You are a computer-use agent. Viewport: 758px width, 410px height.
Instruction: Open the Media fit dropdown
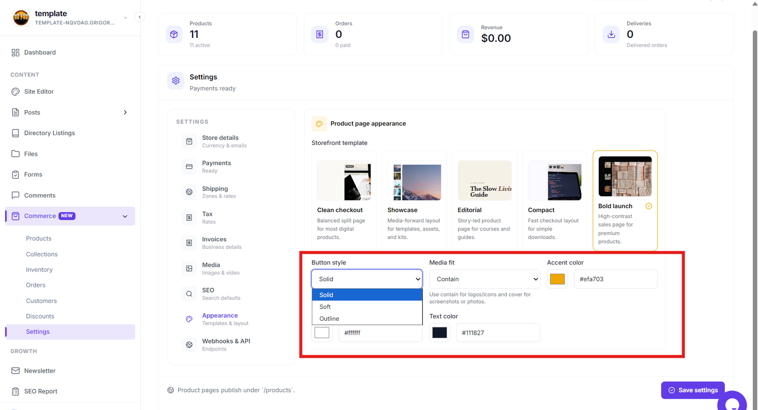[485, 279]
